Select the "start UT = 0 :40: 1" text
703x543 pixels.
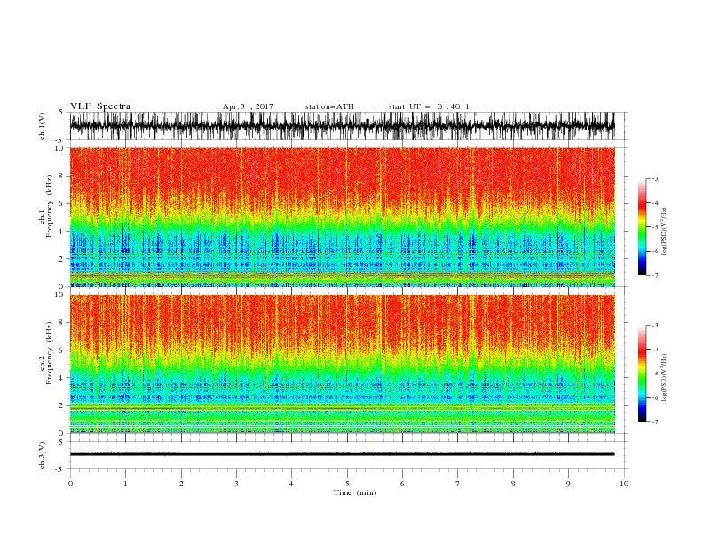pyautogui.click(x=429, y=106)
